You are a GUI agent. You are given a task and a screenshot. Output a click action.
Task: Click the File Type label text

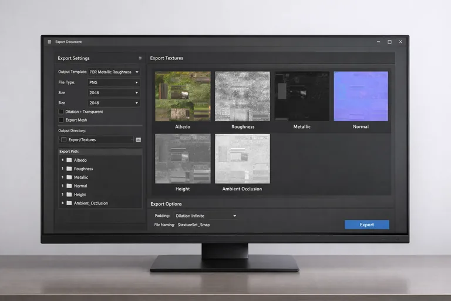click(67, 82)
